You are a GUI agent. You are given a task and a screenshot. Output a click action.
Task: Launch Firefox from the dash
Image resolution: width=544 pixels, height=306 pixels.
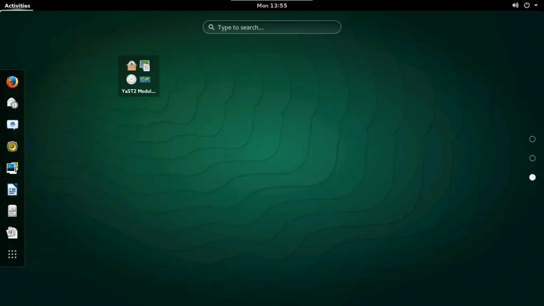click(12, 82)
